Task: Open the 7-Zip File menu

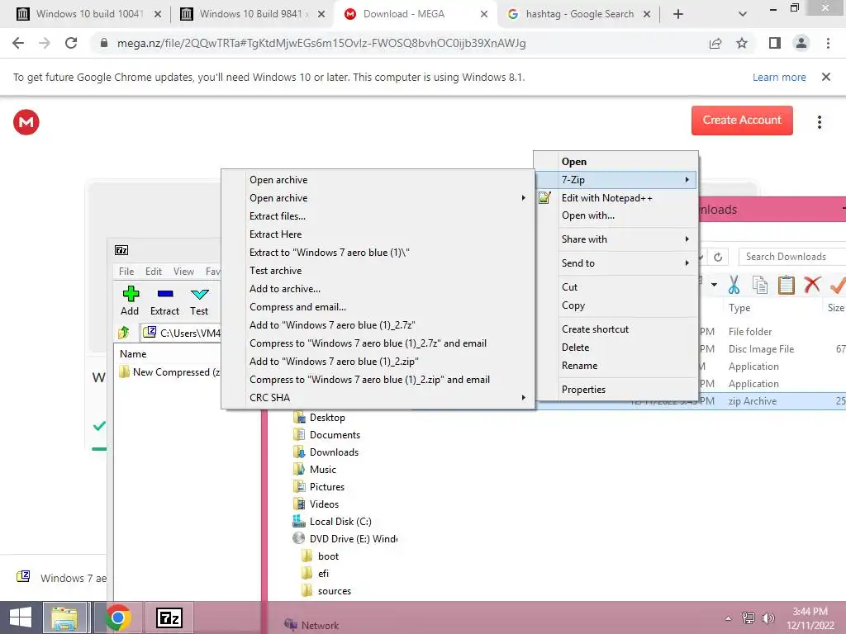Action: (x=126, y=271)
